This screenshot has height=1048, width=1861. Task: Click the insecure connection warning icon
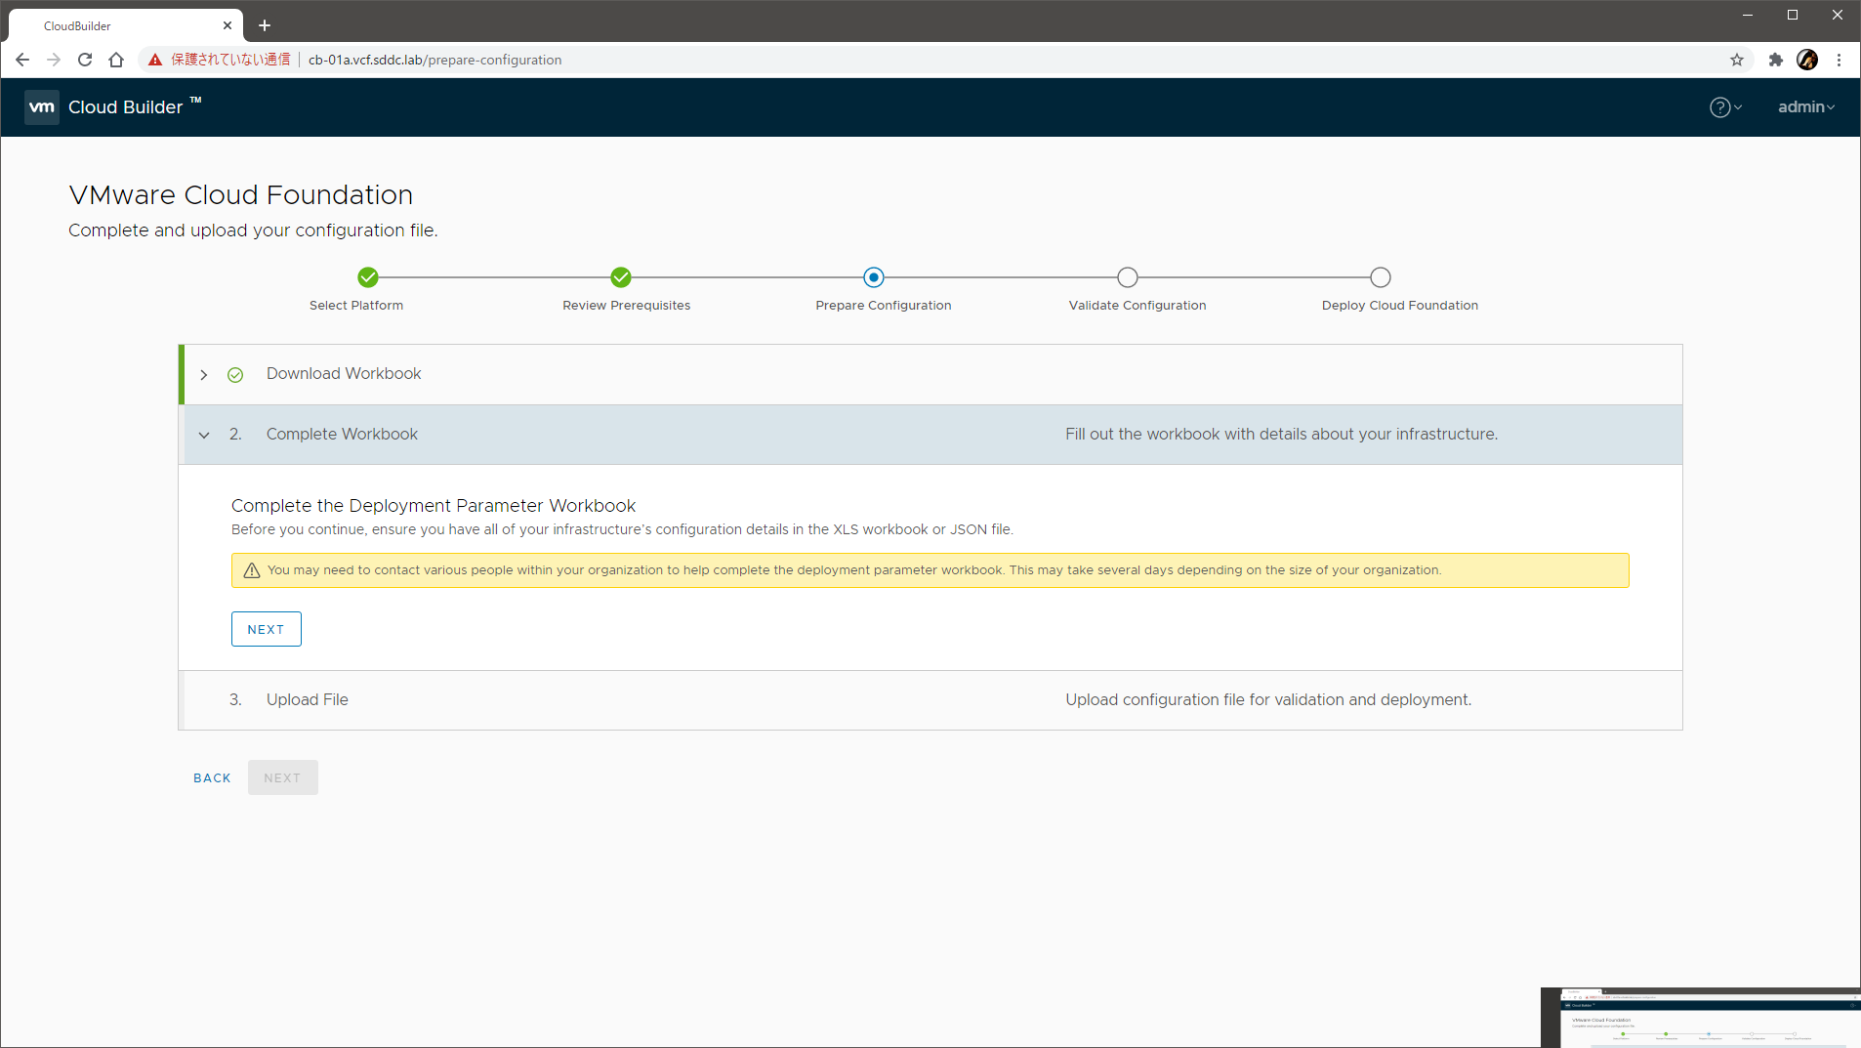click(x=155, y=60)
